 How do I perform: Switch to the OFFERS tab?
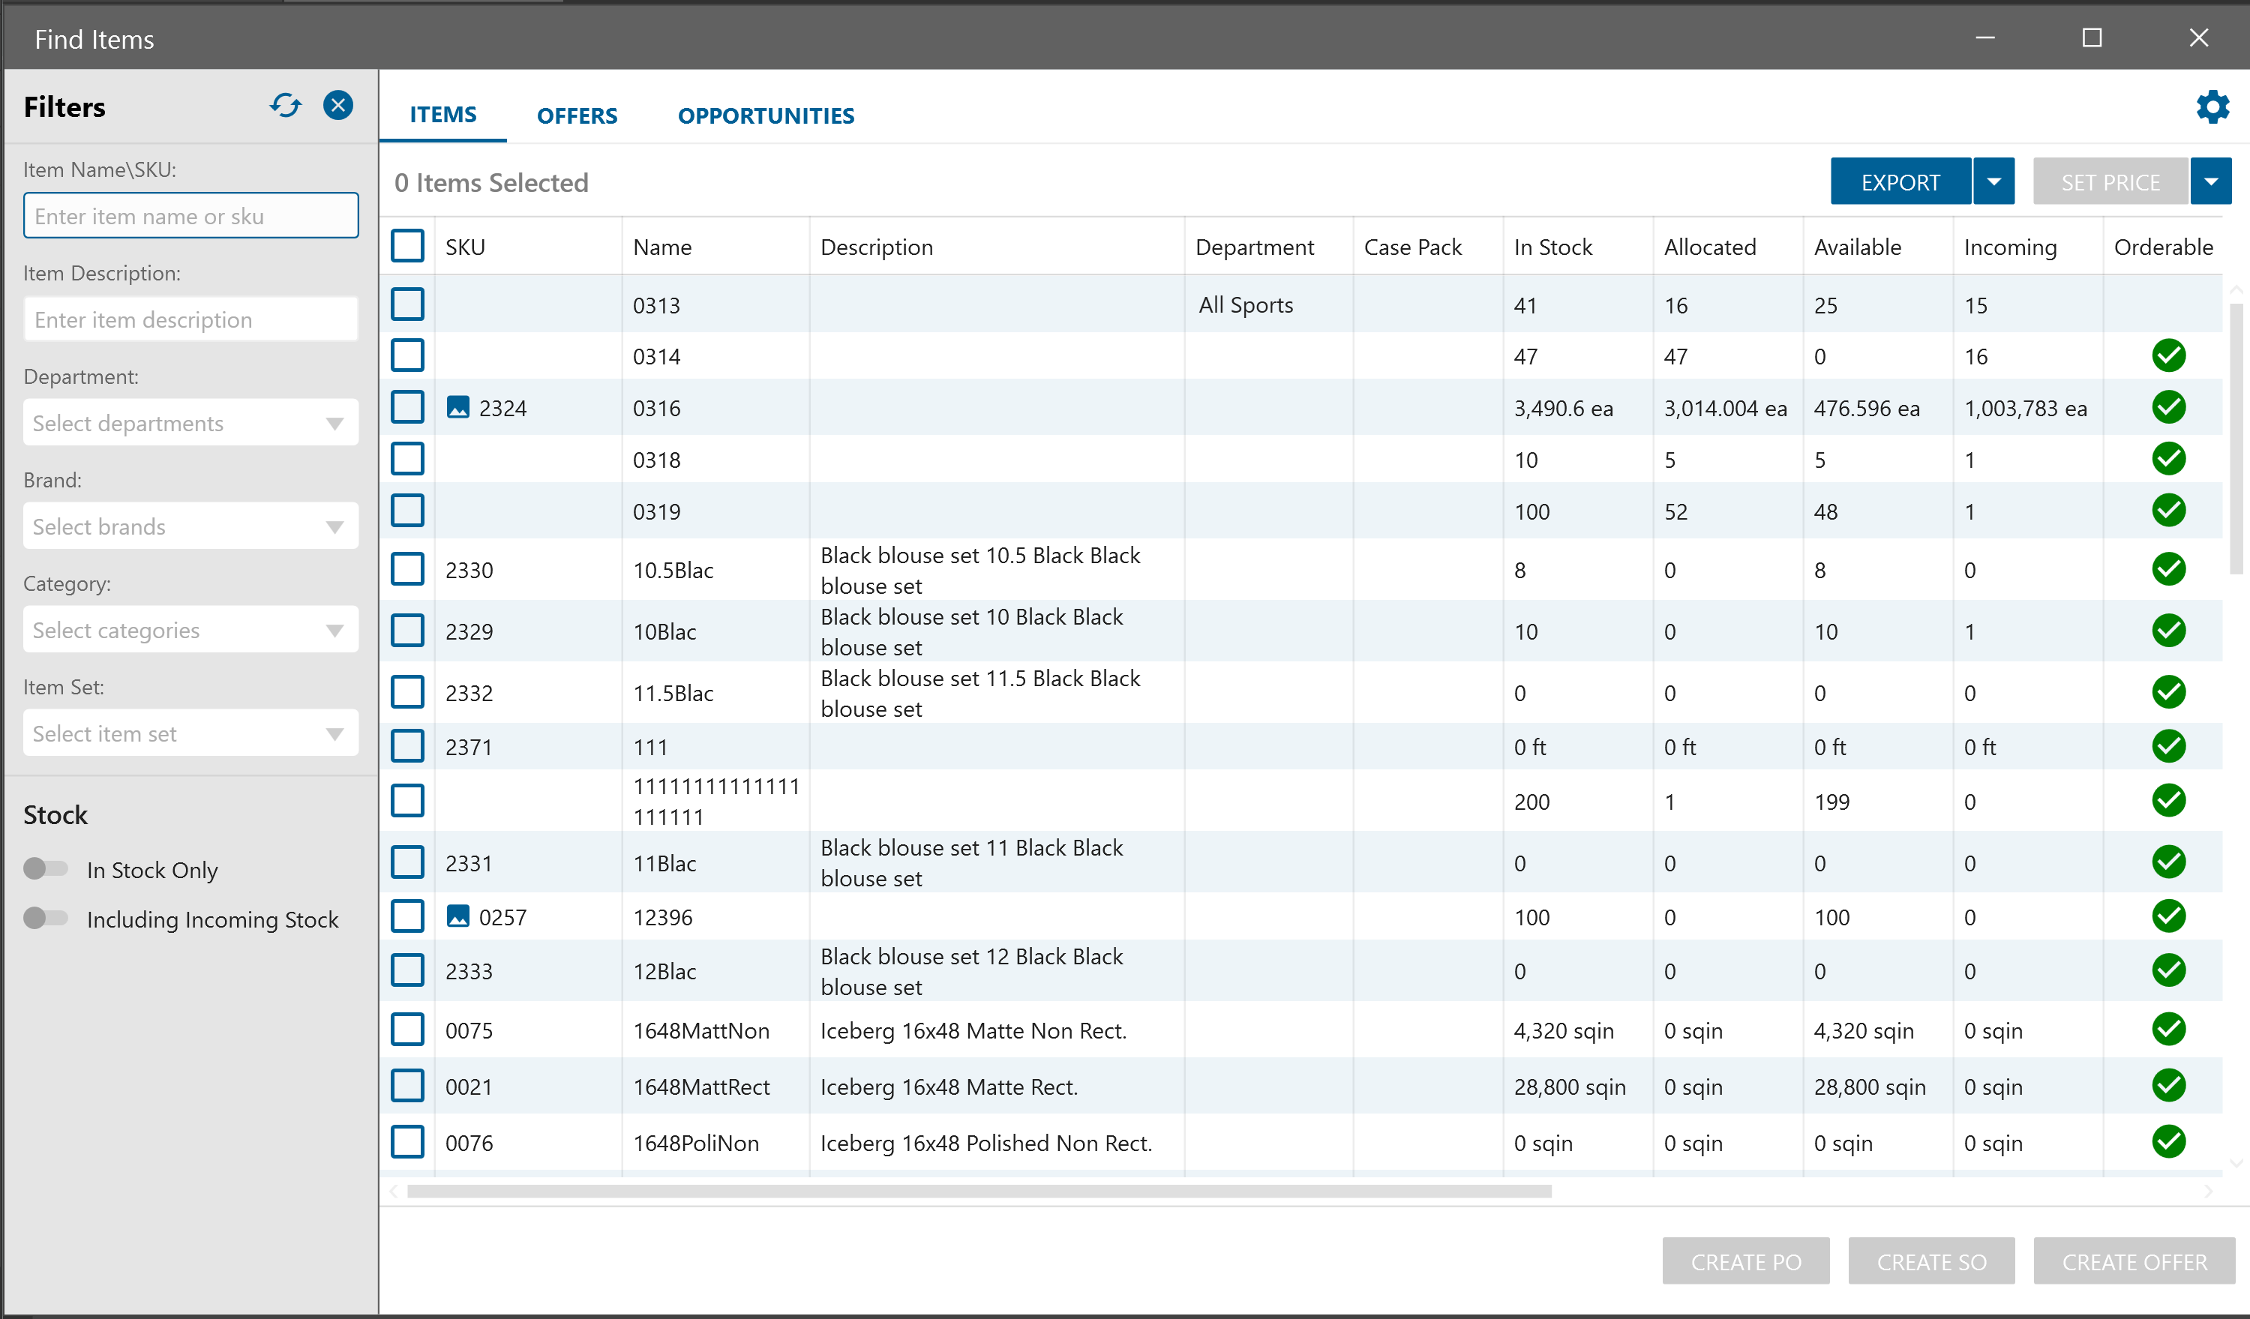coord(577,115)
